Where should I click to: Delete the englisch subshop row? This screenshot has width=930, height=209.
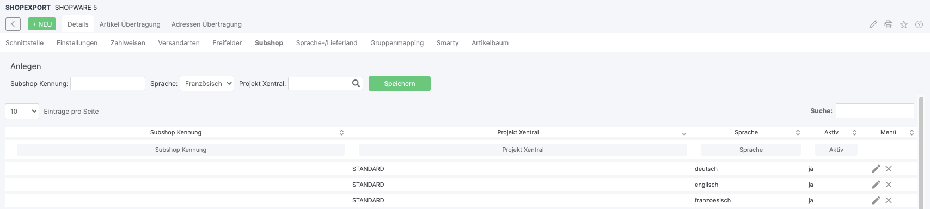(889, 185)
